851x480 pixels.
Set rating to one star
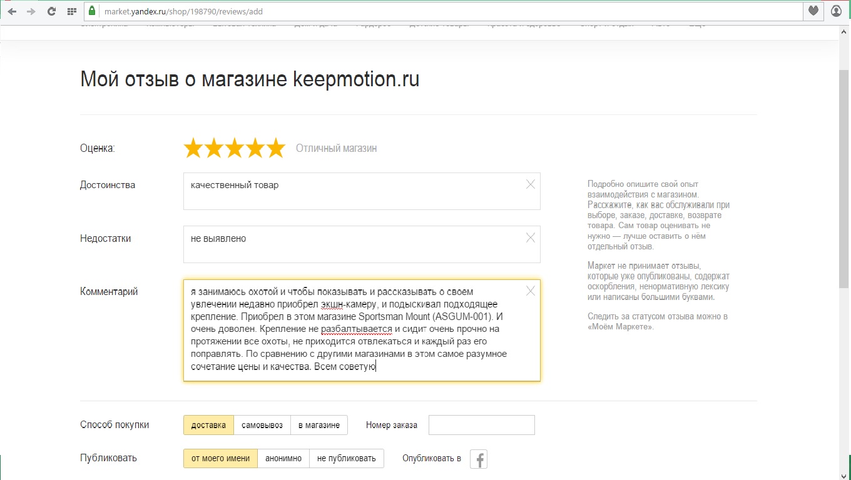pos(193,148)
